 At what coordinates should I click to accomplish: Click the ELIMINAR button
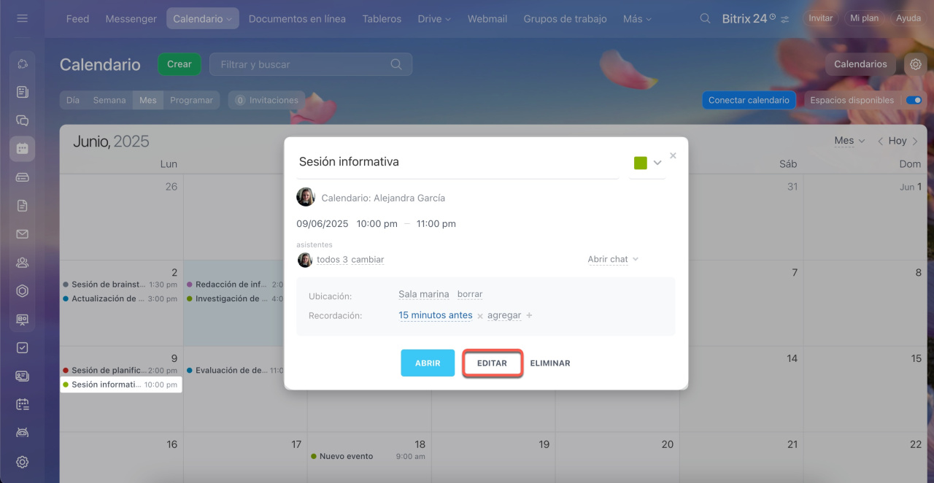point(550,363)
